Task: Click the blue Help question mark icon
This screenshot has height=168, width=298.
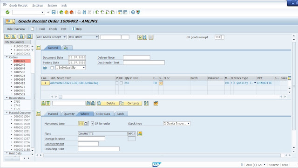Action: 133,12
